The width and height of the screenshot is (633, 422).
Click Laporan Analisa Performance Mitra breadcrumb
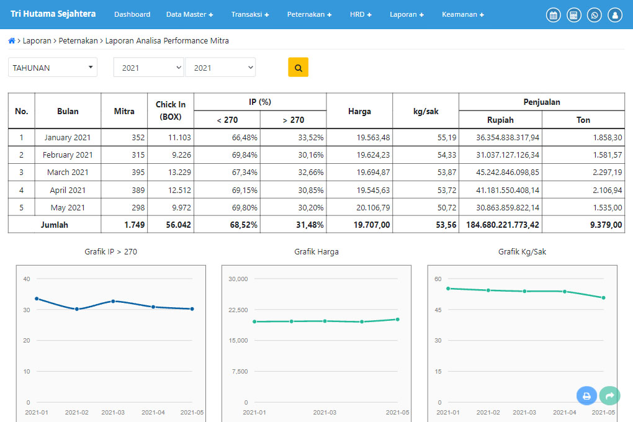coord(167,41)
